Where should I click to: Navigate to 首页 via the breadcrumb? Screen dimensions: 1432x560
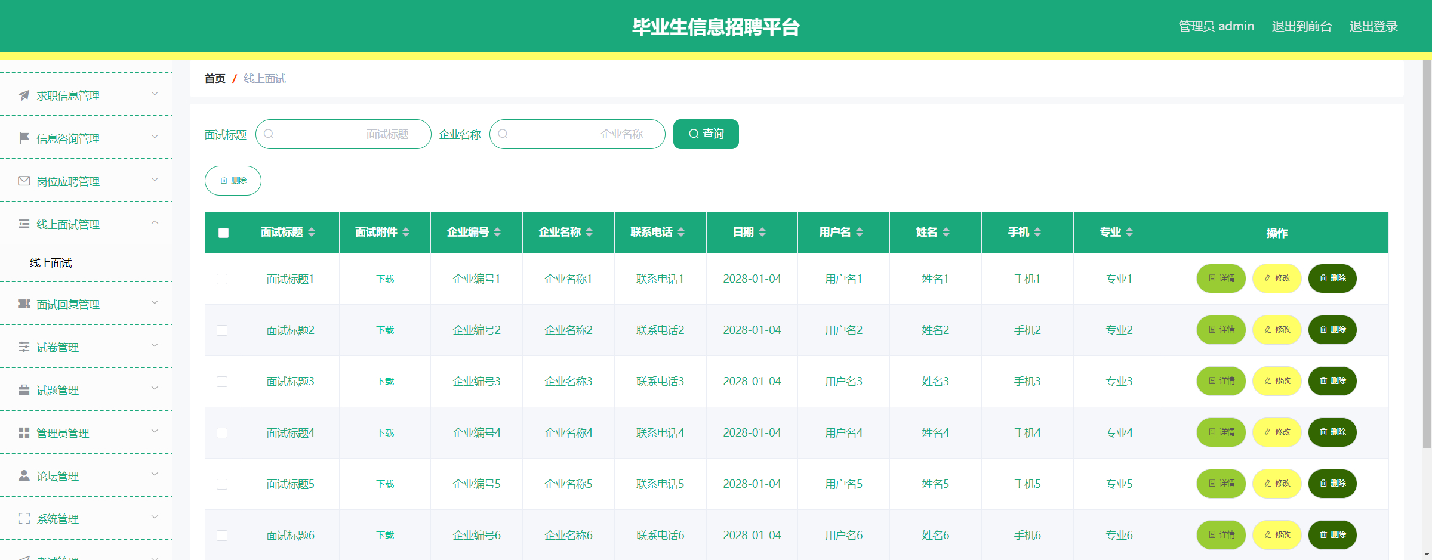click(x=215, y=78)
